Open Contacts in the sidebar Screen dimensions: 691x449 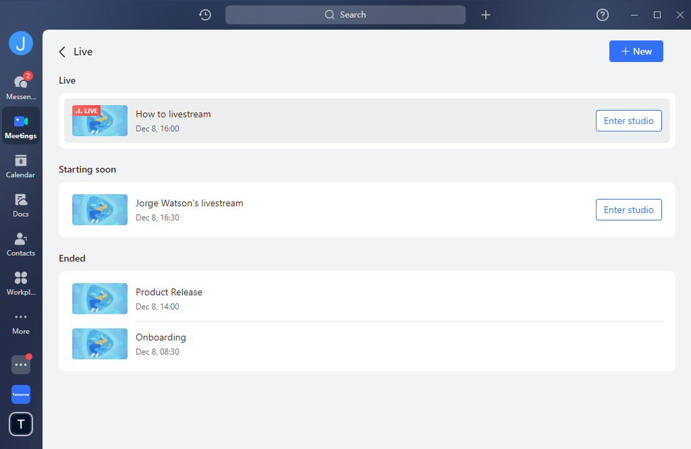tap(21, 241)
